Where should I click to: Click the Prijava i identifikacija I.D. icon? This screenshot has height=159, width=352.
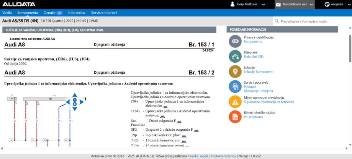(235, 41)
